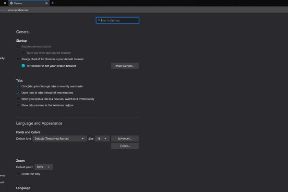Check the Zoom text only box

(x=18, y=174)
